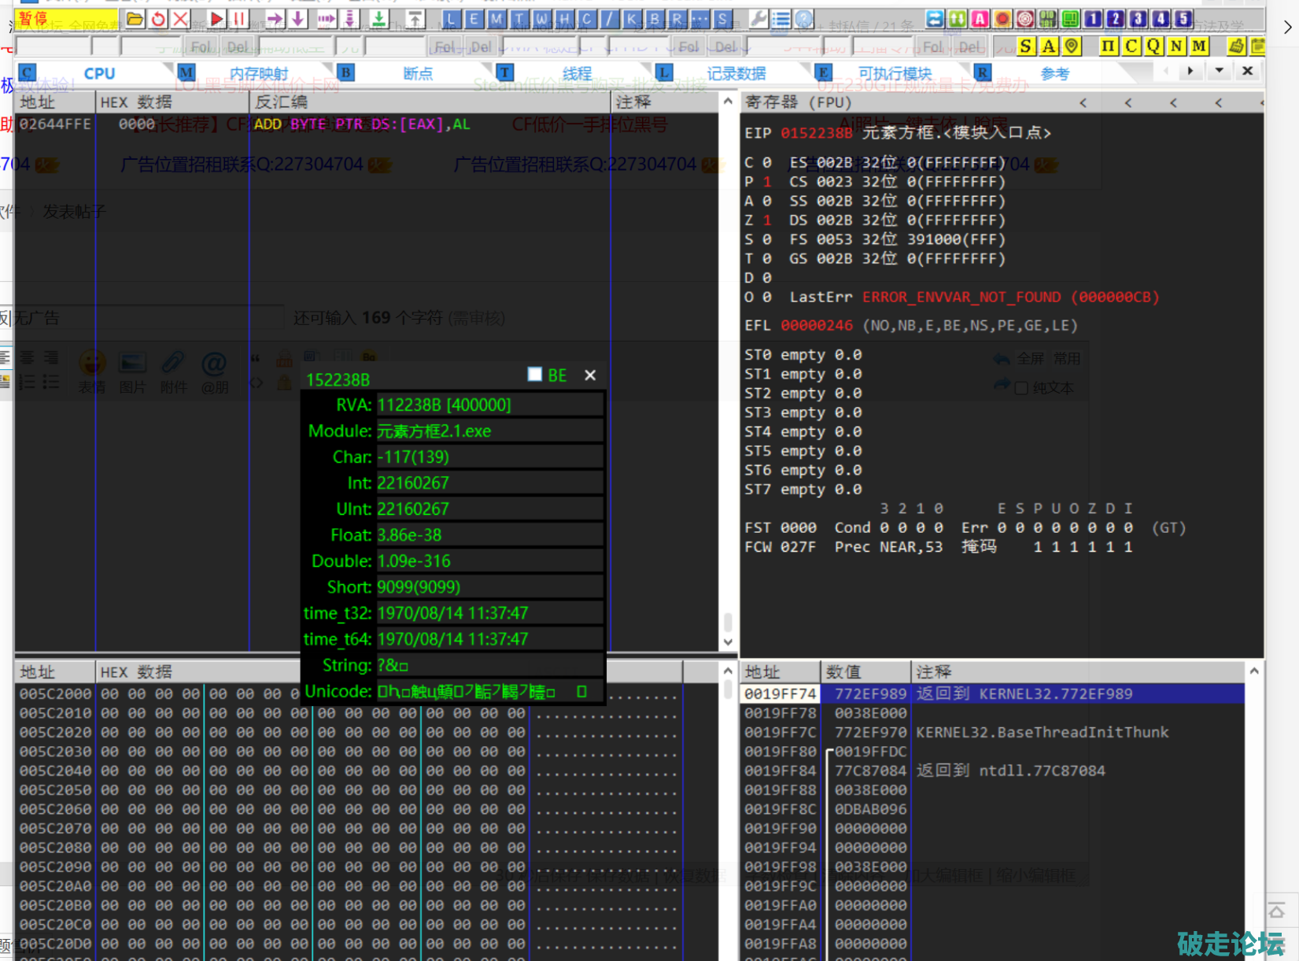Viewport: 1299px width, 961px height.
Task: Switch to the 断点 tab
Action: point(418,73)
